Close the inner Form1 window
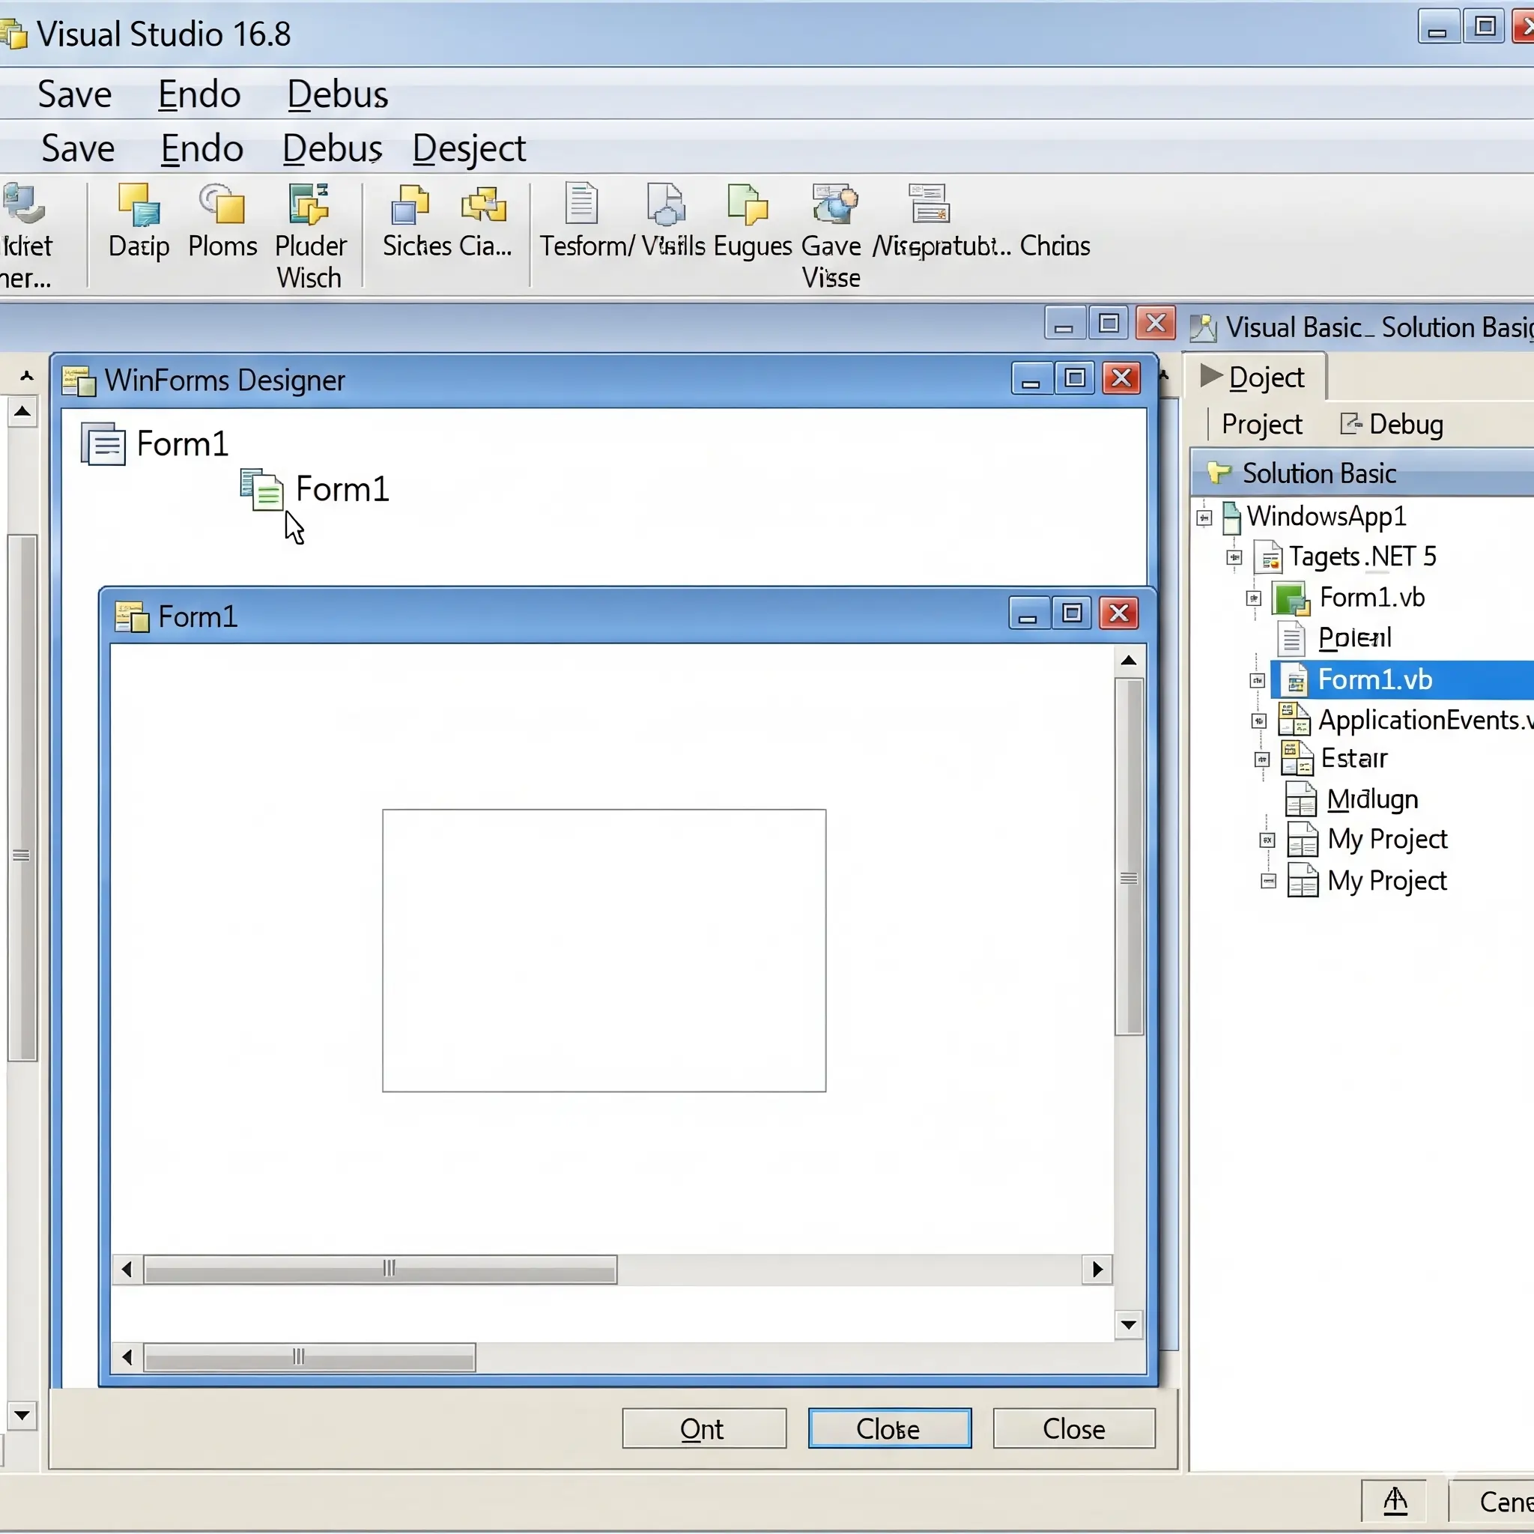Viewport: 1534px width, 1534px height. click(x=1118, y=613)
